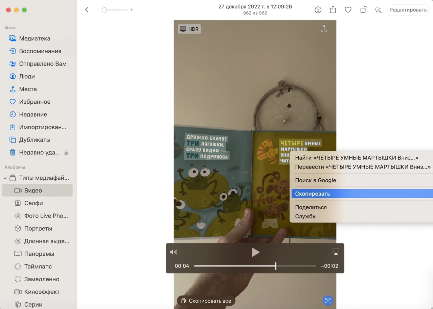Viewport: 433px width, 309px height.
Task: Click the location pin icon on video
Action: pyautogui.click(x=324, y=29)
